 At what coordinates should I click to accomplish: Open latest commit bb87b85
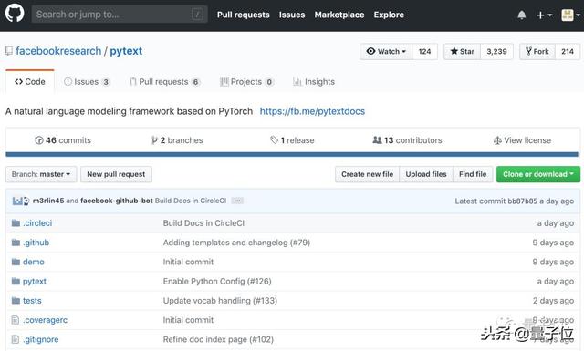(522, 201)
